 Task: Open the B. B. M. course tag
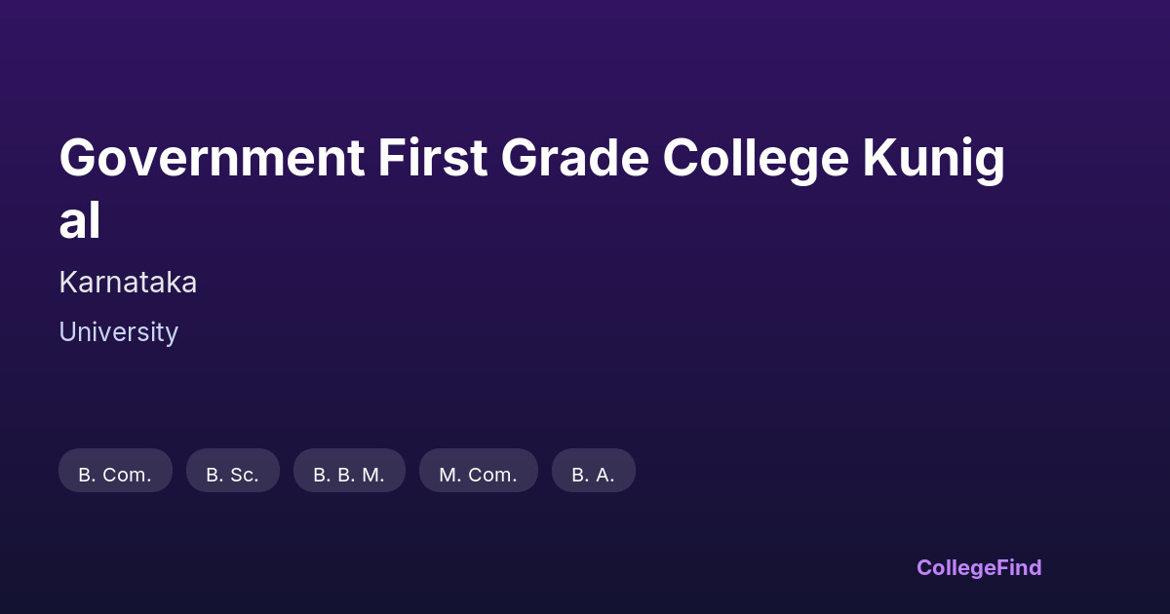click(x=349, y=474)
